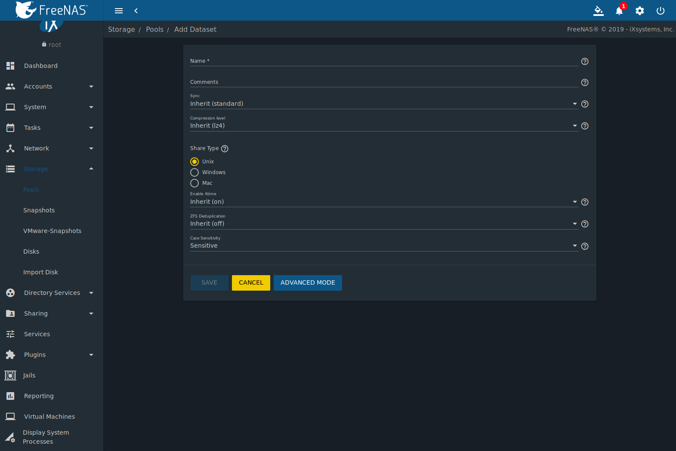Open the Case Sensitivity dropdown
676x451 pixels.
[x=384, y=245]
